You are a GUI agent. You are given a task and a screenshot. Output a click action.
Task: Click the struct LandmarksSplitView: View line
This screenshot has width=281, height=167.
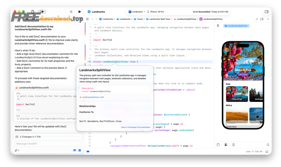[x=116, y=62]
